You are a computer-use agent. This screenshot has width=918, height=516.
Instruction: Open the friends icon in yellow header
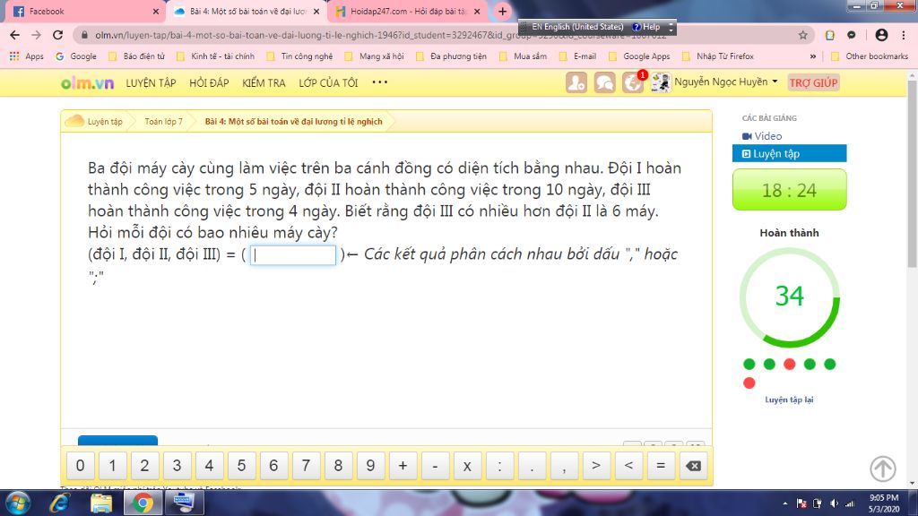click(x=576, y=82)
